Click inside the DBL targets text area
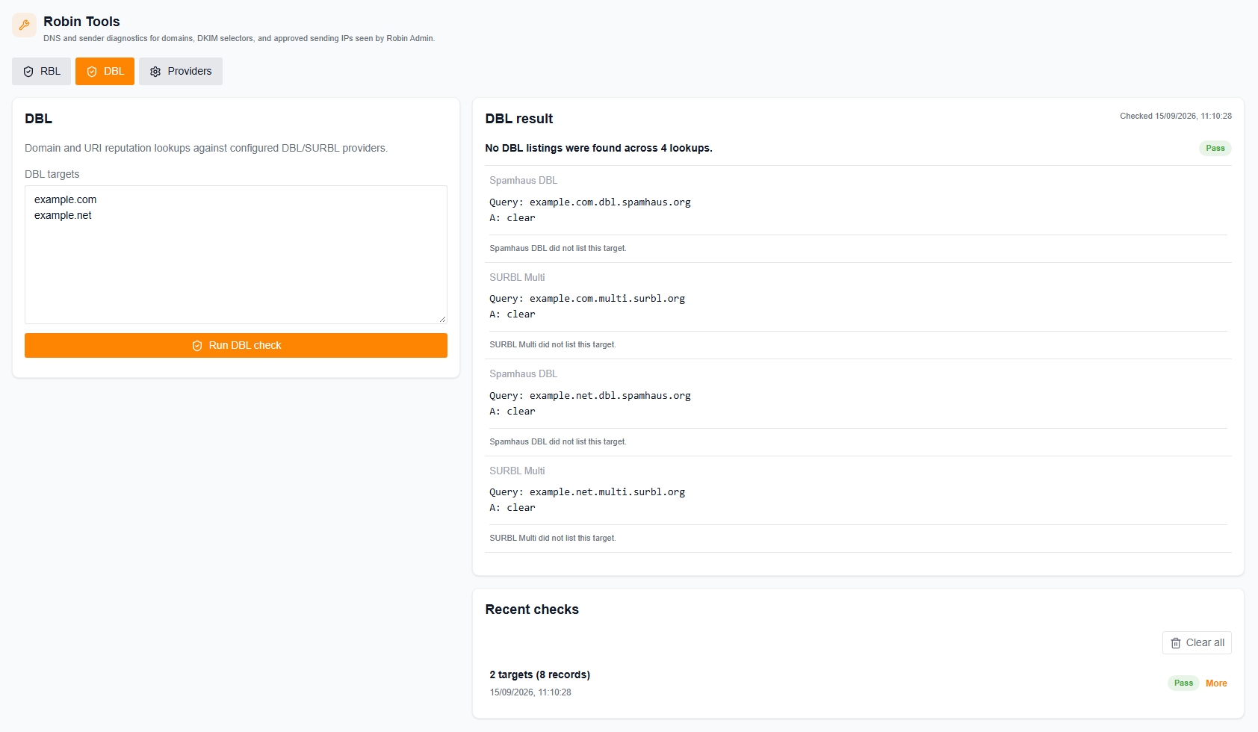This screenshot has height=732, width=1258. [x=236, y=255]
